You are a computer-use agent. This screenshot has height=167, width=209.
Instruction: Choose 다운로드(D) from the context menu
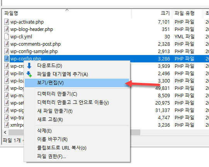click(x=77, y=66)
